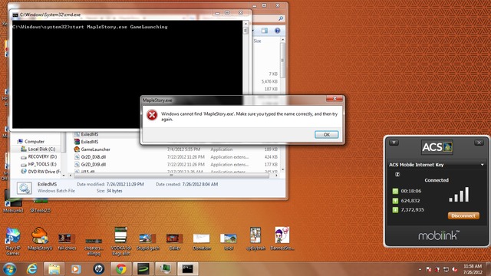The image size is (491, 276).
Task: Click the green monitor taskbar icon
Action: pos(166,269)
